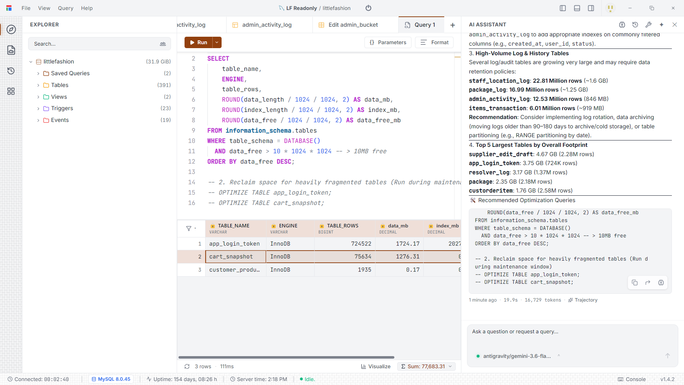Run the query
The width and height of the screenshot is (684, 385).
click(198, 42)
